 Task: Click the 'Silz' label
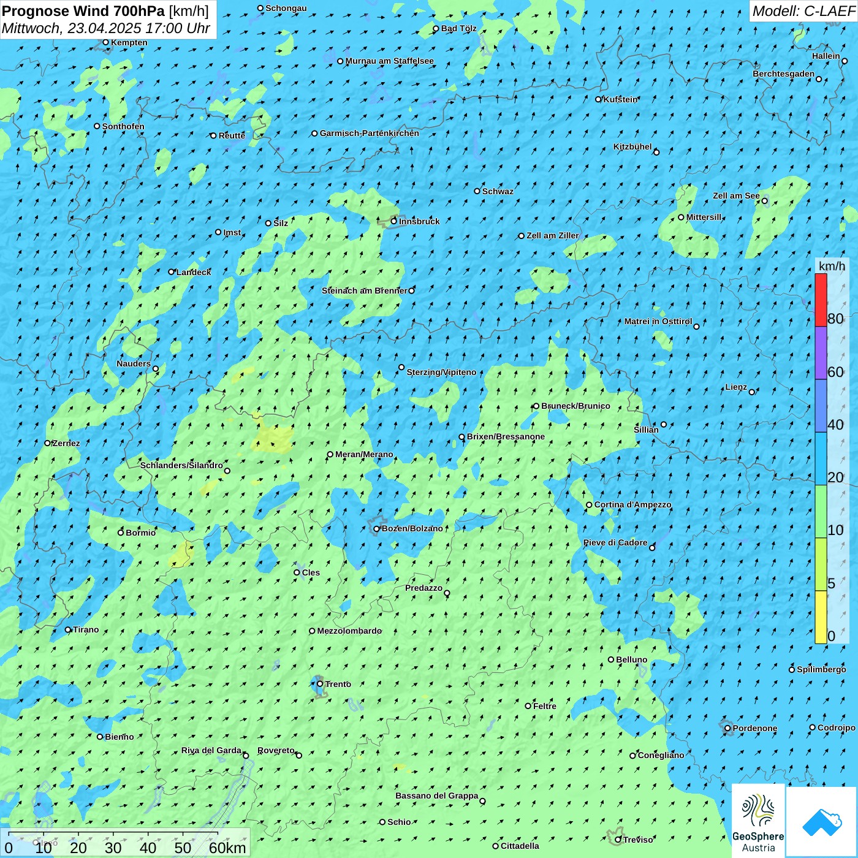pyautogui.click(x=281, y=223)
